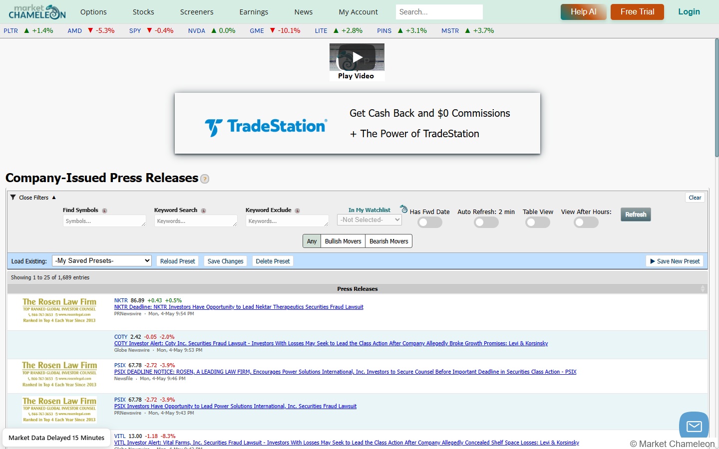Screen dimensions: 719x449
Task: Click the Clear filters button
Action: coord(695,198)
